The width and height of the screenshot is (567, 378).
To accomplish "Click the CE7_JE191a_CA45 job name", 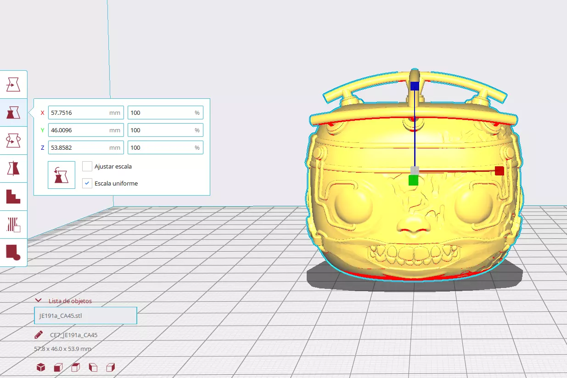I will (73, 335).
